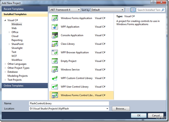The width and height of the screenshot is (169, 122).
Task: Select the Windows Forms Application template icon
Action: [55, 18]
